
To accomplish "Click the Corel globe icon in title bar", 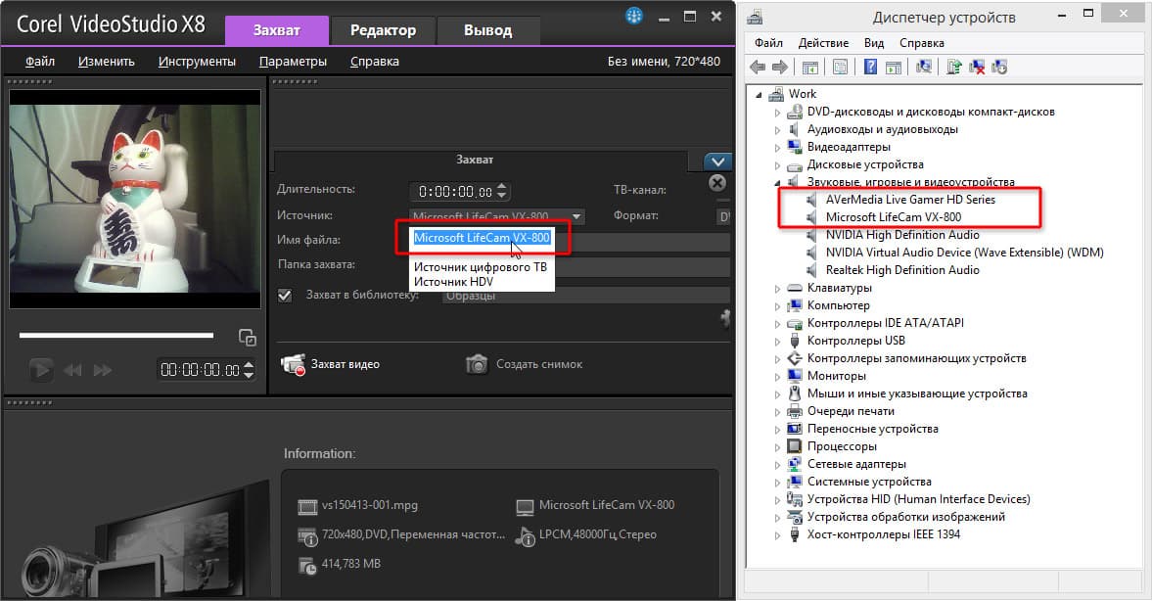I will (634, 16).
